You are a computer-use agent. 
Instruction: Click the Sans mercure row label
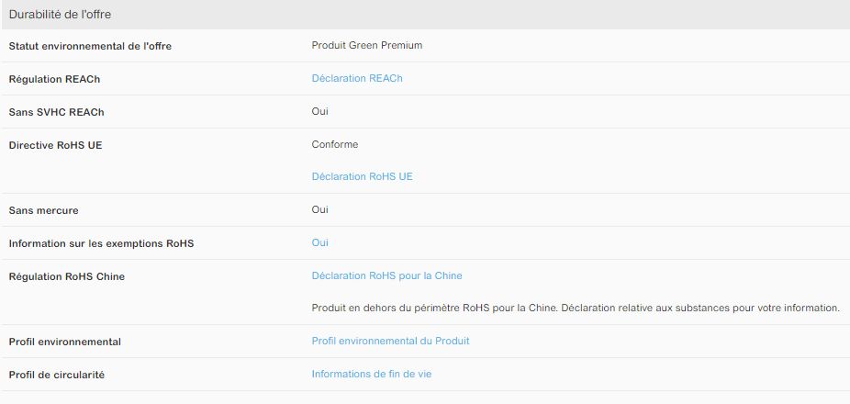click(43, 210)
